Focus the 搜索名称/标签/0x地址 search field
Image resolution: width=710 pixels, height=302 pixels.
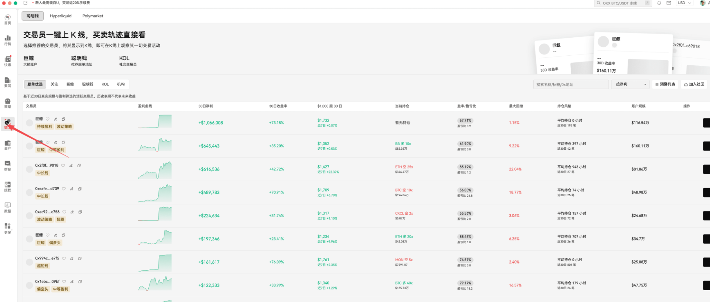click(571, 84)
